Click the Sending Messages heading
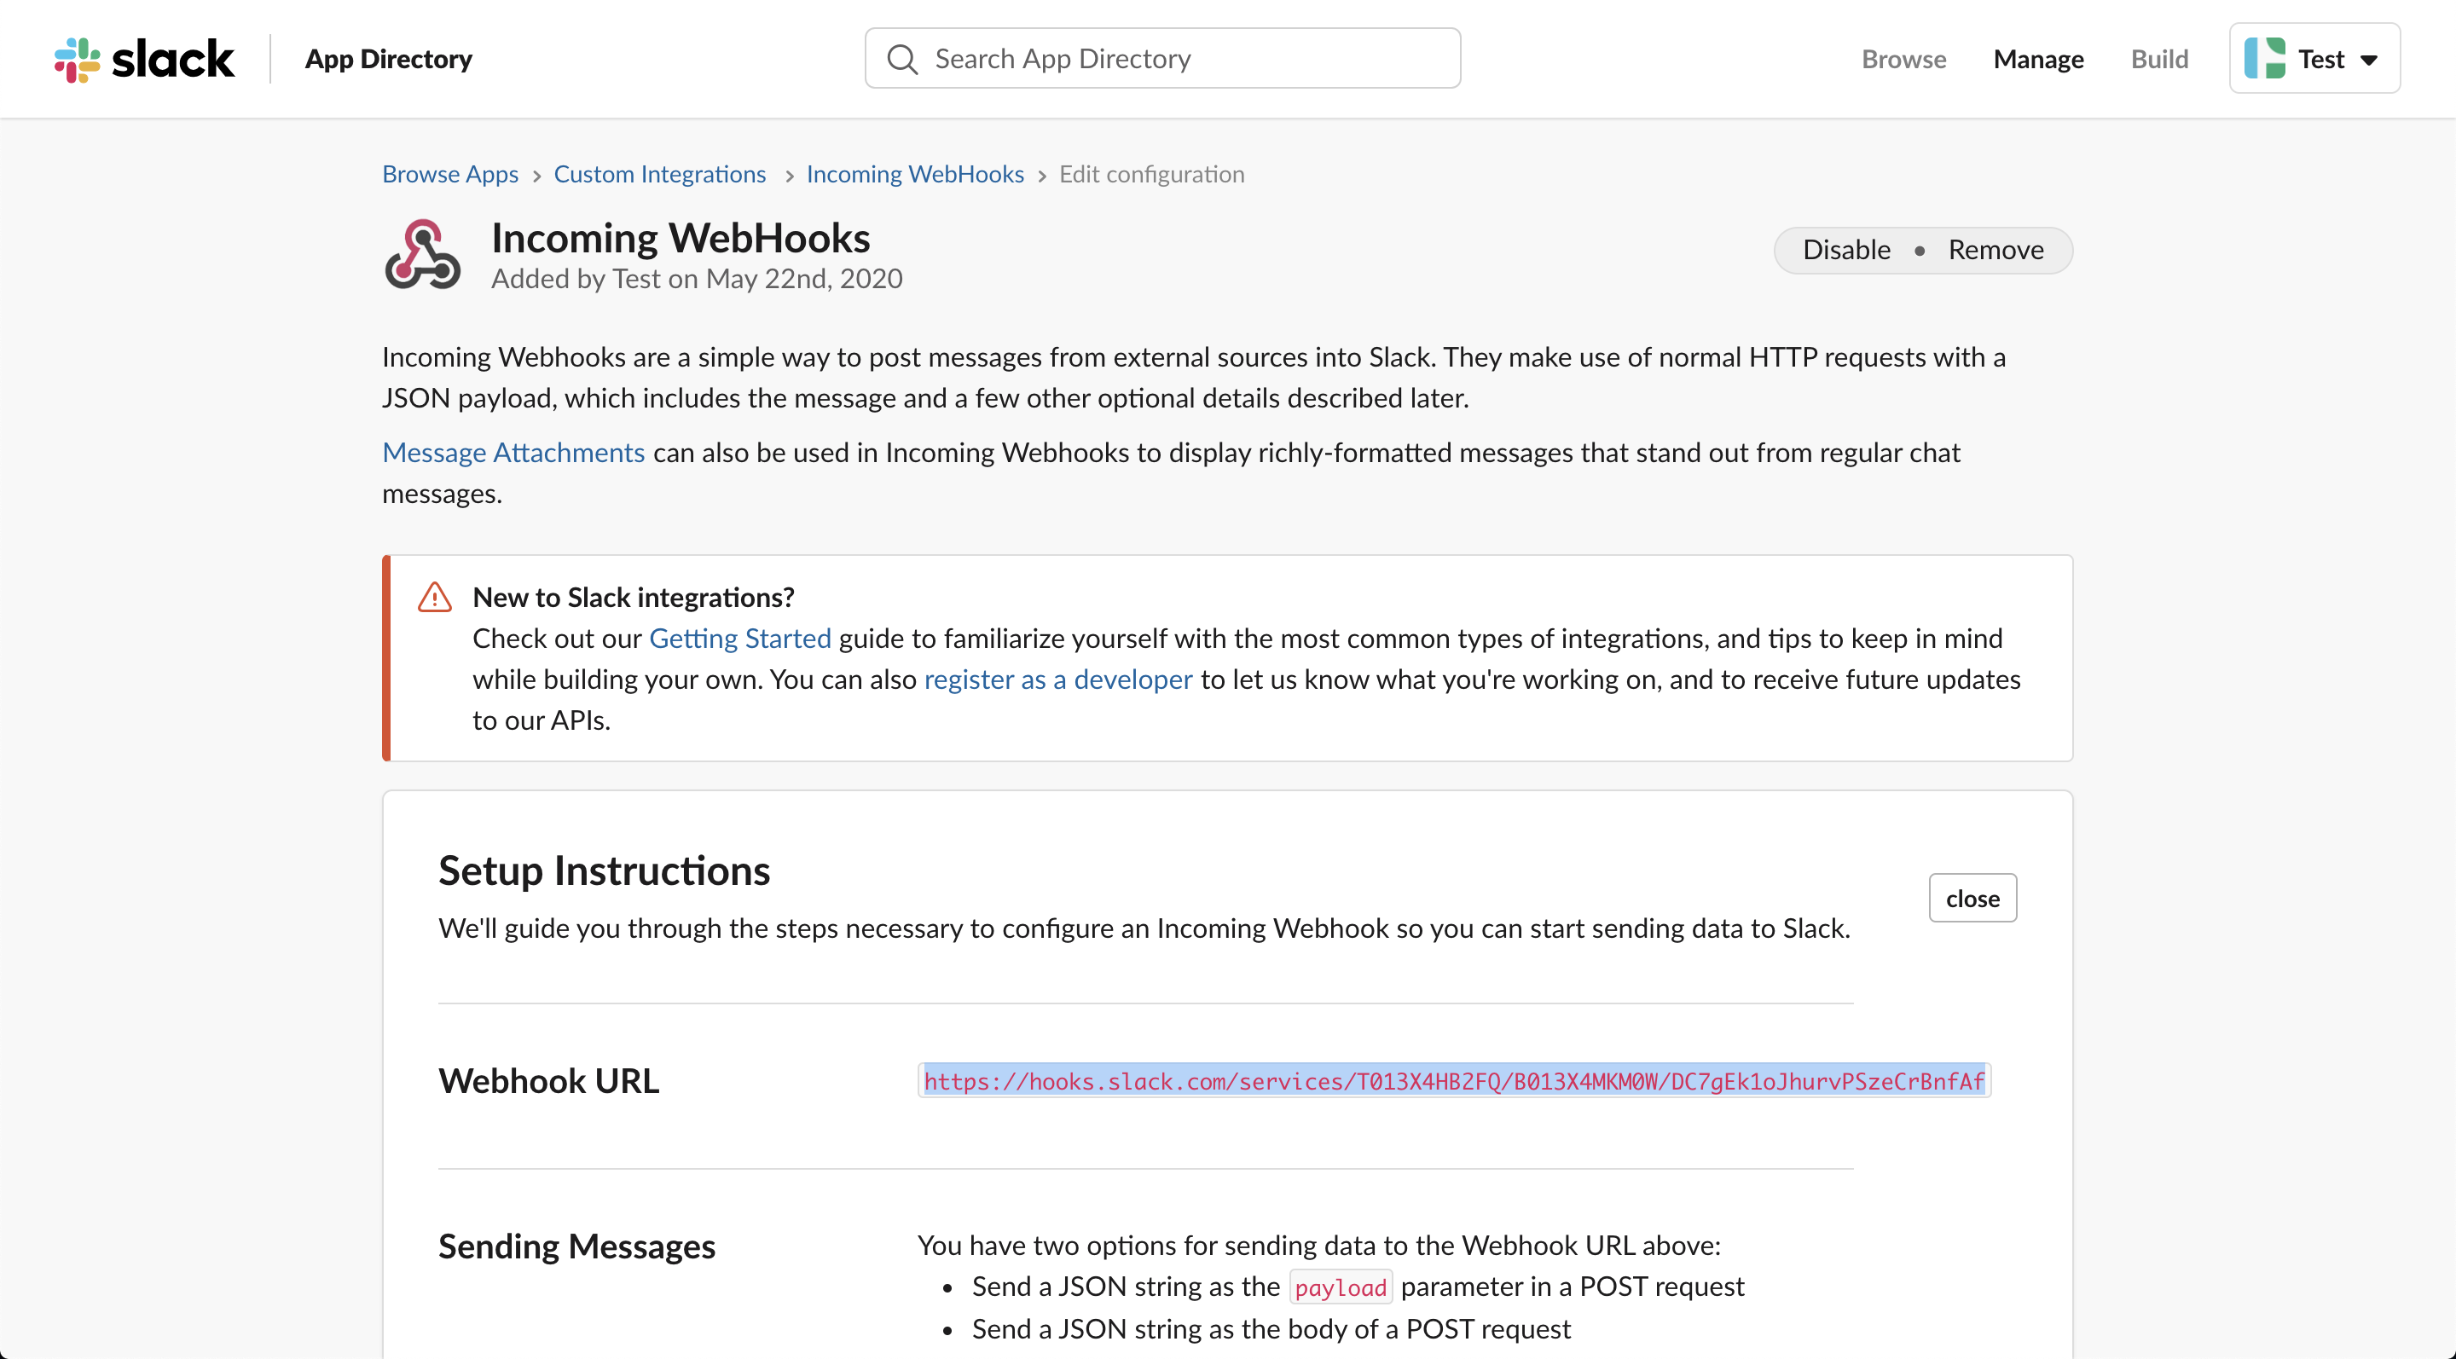 point(576,1246)
